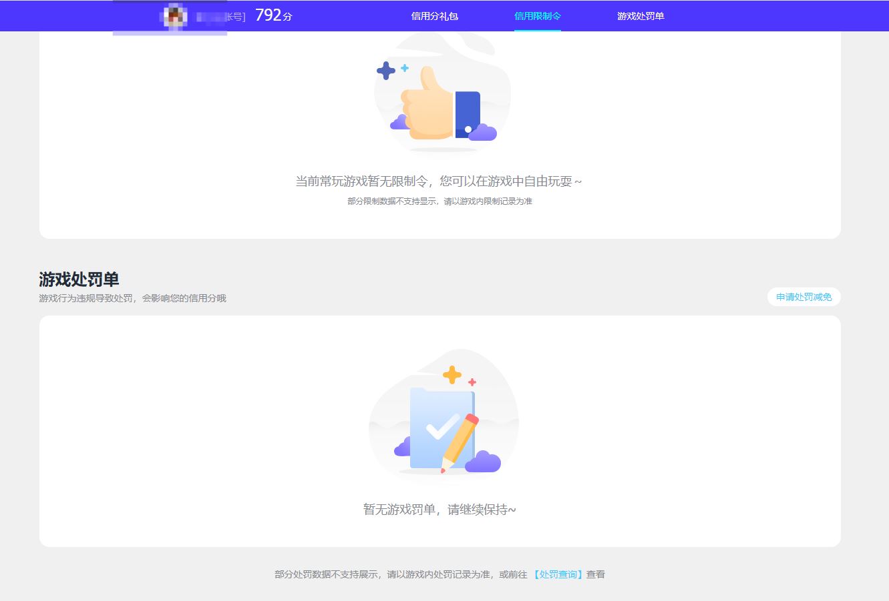
Task: Click the user avatar in header
Action: 175,16
